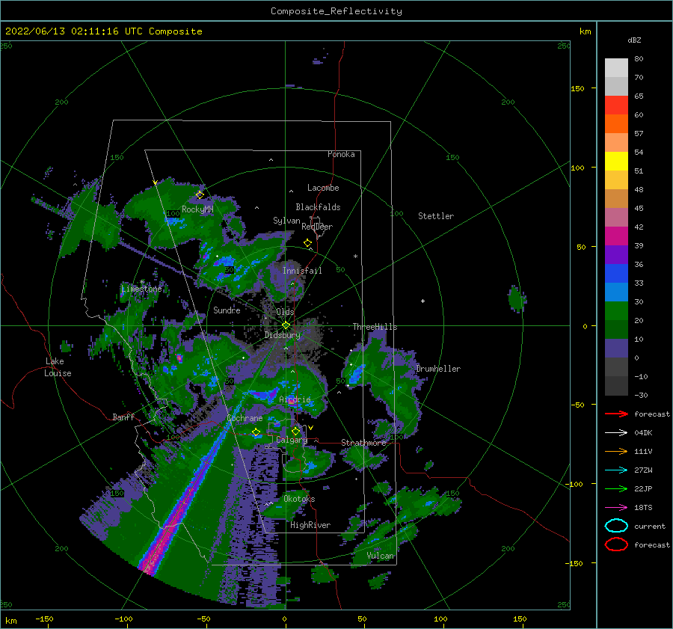The width and height of the screenshot is (673, 629).
Task: Click the Ponoka city label
Action: (341, 154)
